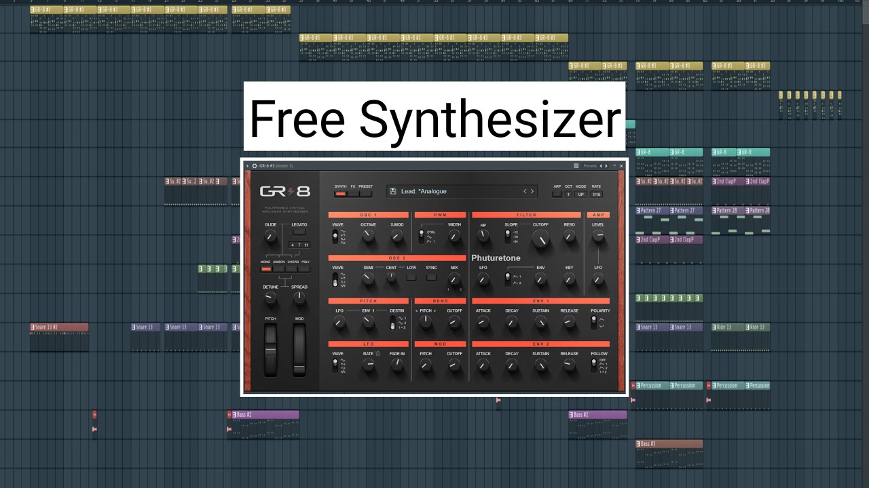Toggle the OSC 2 SYNC button
869x488 pixels.
coord(431,277)
